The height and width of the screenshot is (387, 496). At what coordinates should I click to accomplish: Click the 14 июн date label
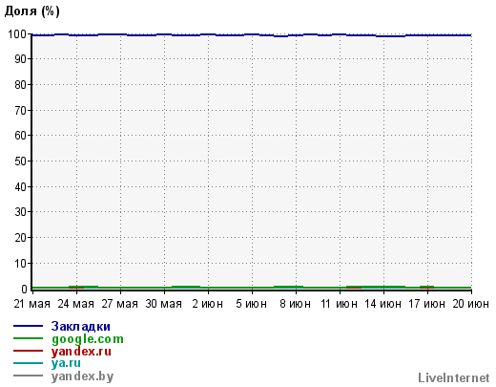tap(383, 304)
